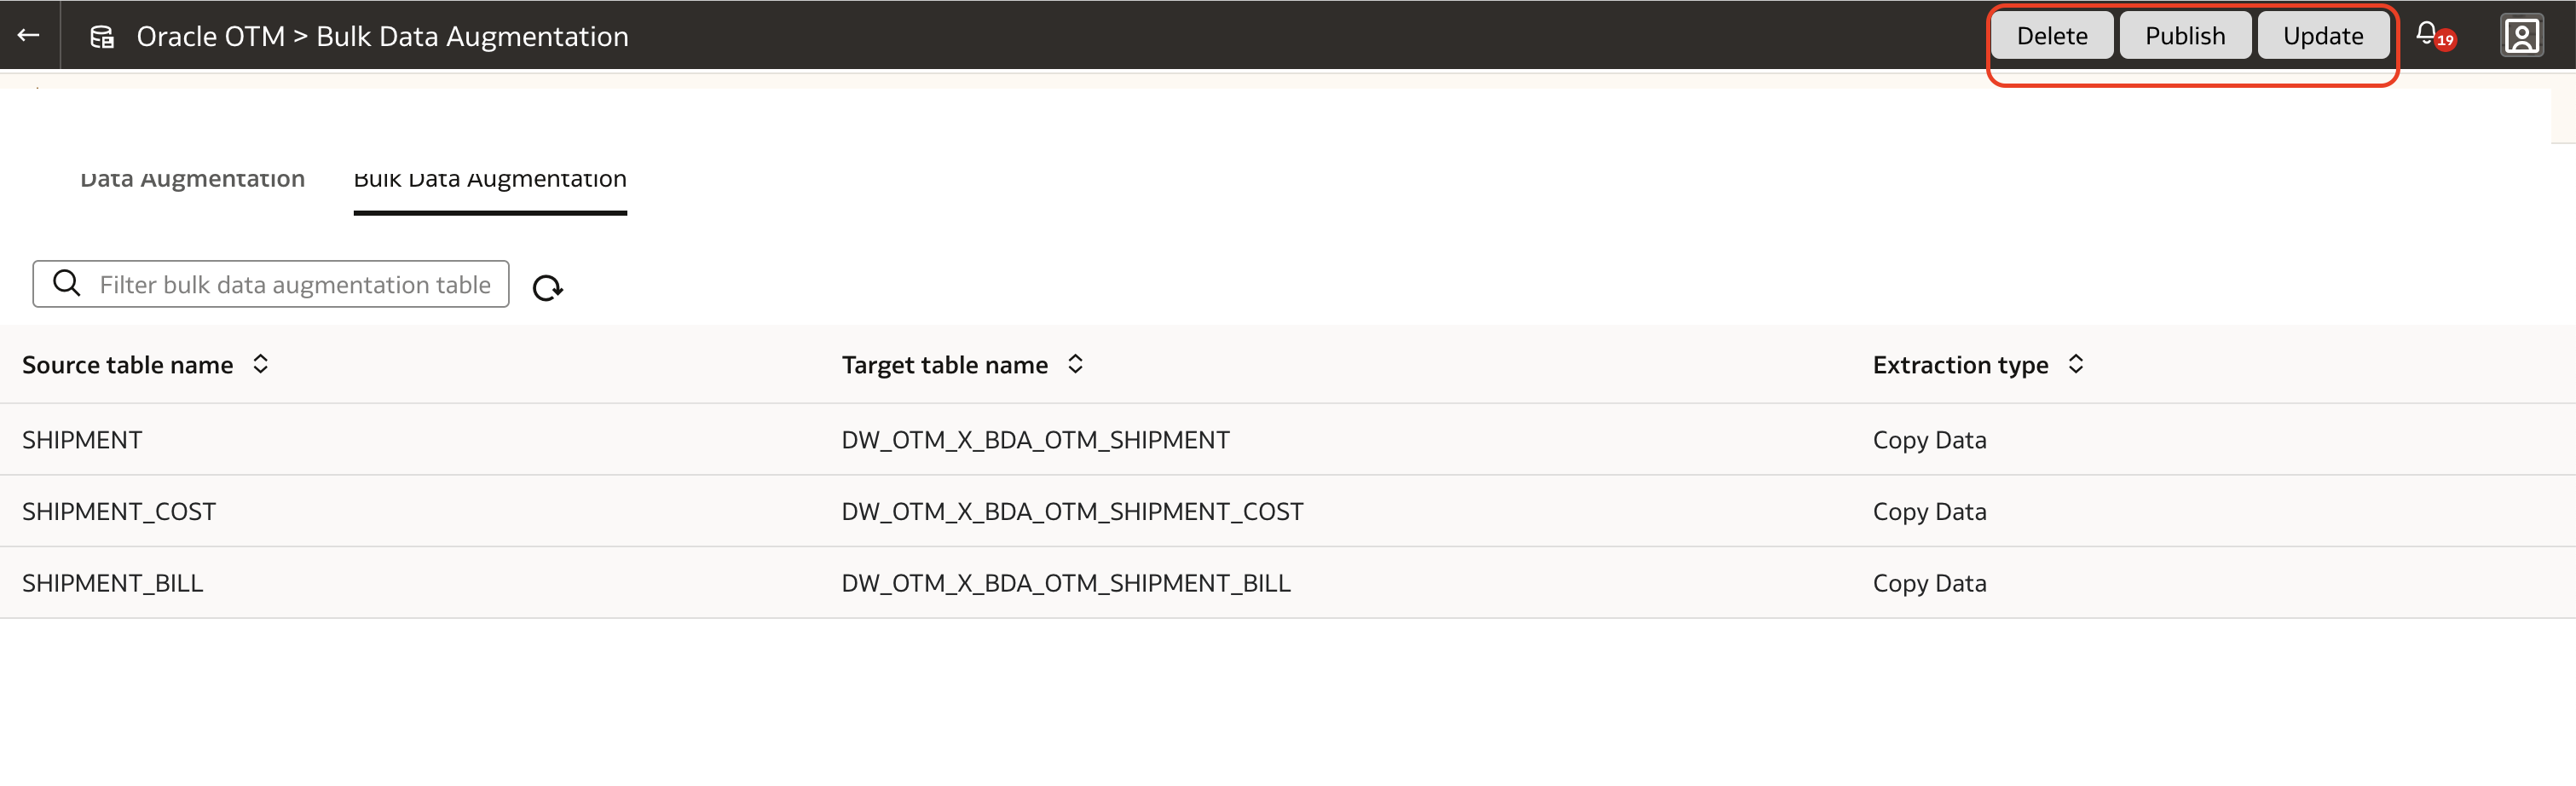Screen dimensions: 2576x786
Task: Sort by Target table name arrows
Action: click(1076, 364)
